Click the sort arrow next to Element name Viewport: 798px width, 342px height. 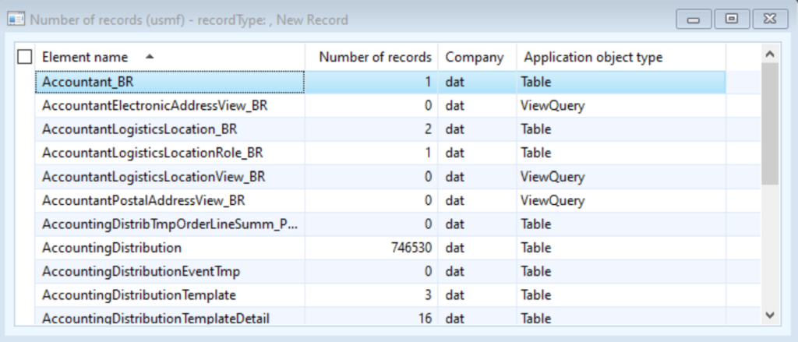[149, 57]
